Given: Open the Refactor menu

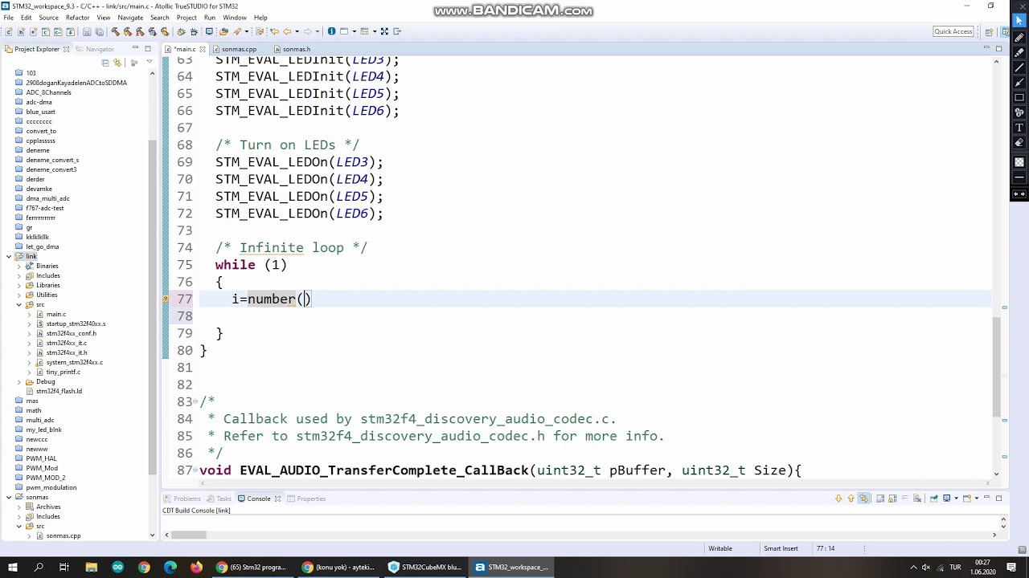Looking at the screenshot, I should pos(77,17).
